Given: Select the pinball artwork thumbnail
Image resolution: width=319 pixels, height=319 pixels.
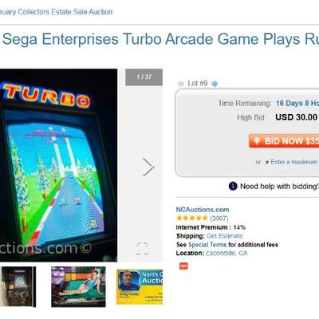Looking at the screenshot, I should pyautogui.click(x=78, y=287).
